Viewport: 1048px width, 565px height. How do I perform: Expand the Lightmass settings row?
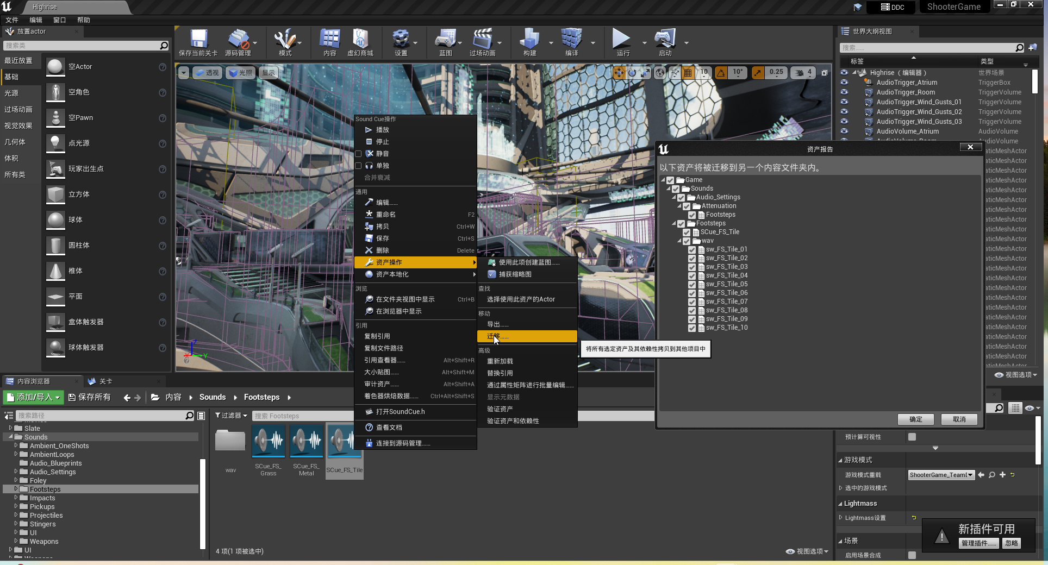840,518
